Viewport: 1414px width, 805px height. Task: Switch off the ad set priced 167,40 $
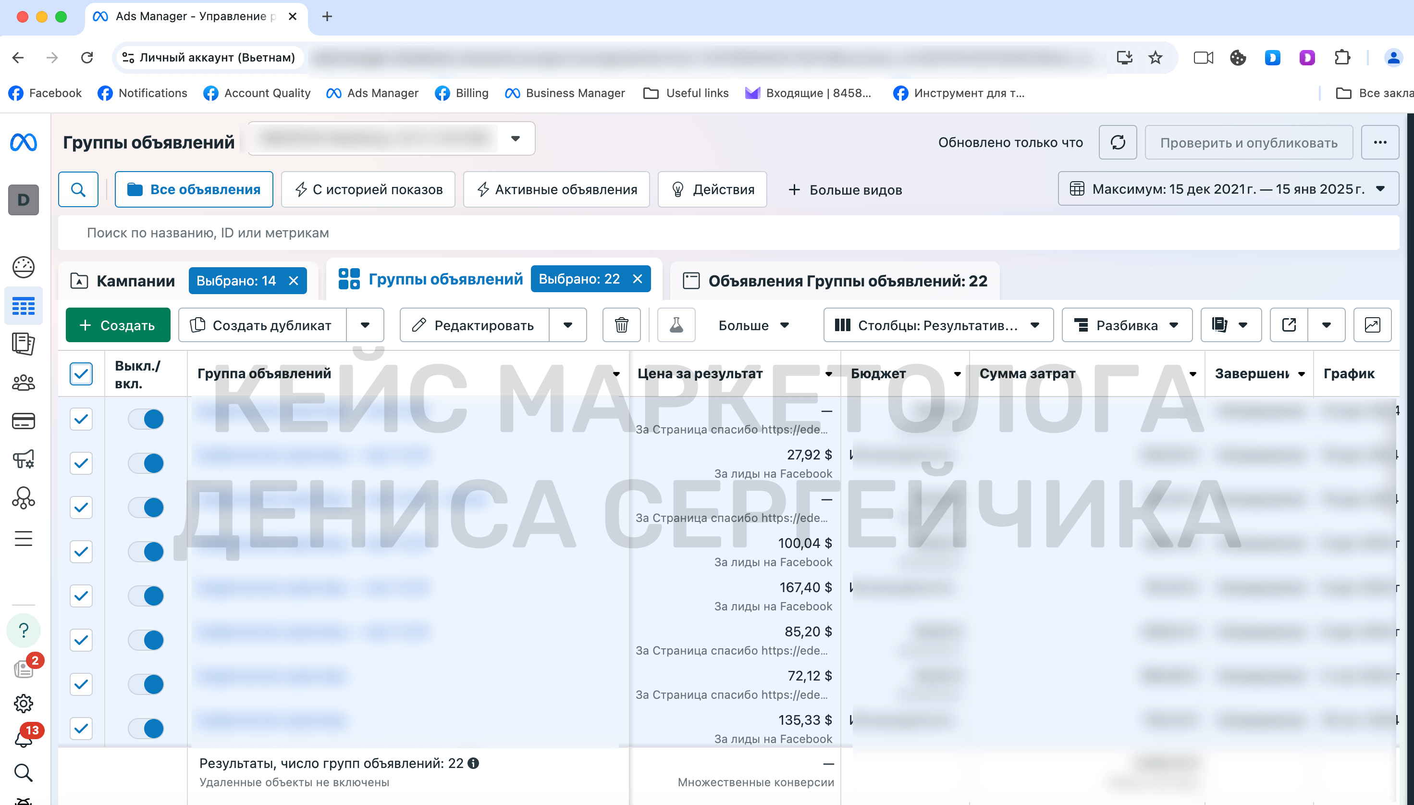[x=147, y=596]
